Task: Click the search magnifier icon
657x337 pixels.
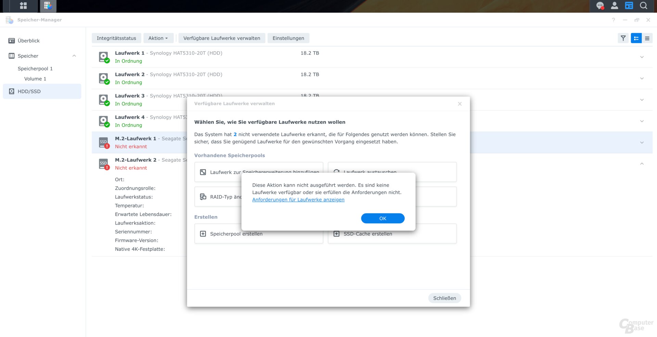Action: click(644, 6)
